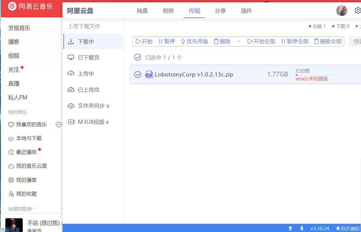
Task: Open 播客 in NetEase Cloud Music sidebar
Action: [x=14, y=42]
